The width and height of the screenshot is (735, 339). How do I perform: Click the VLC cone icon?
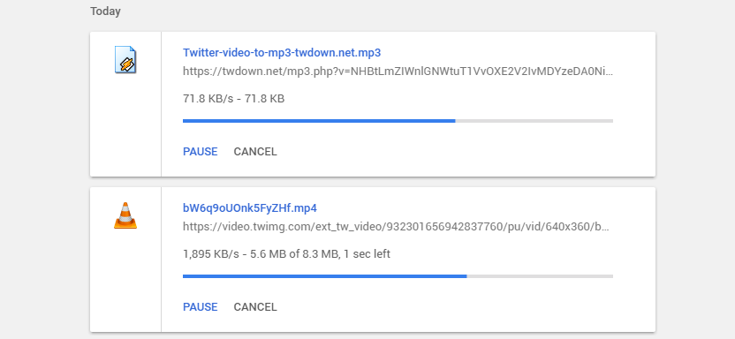[125, 215]
